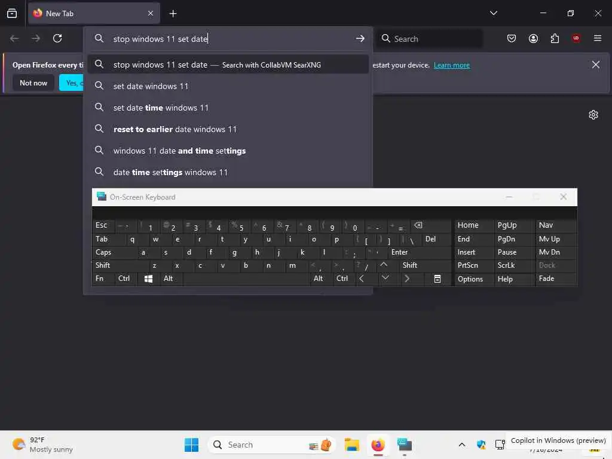612x459 pixels.
Task: Open Windows Start menu on taskbar
Action: (191, 445)
